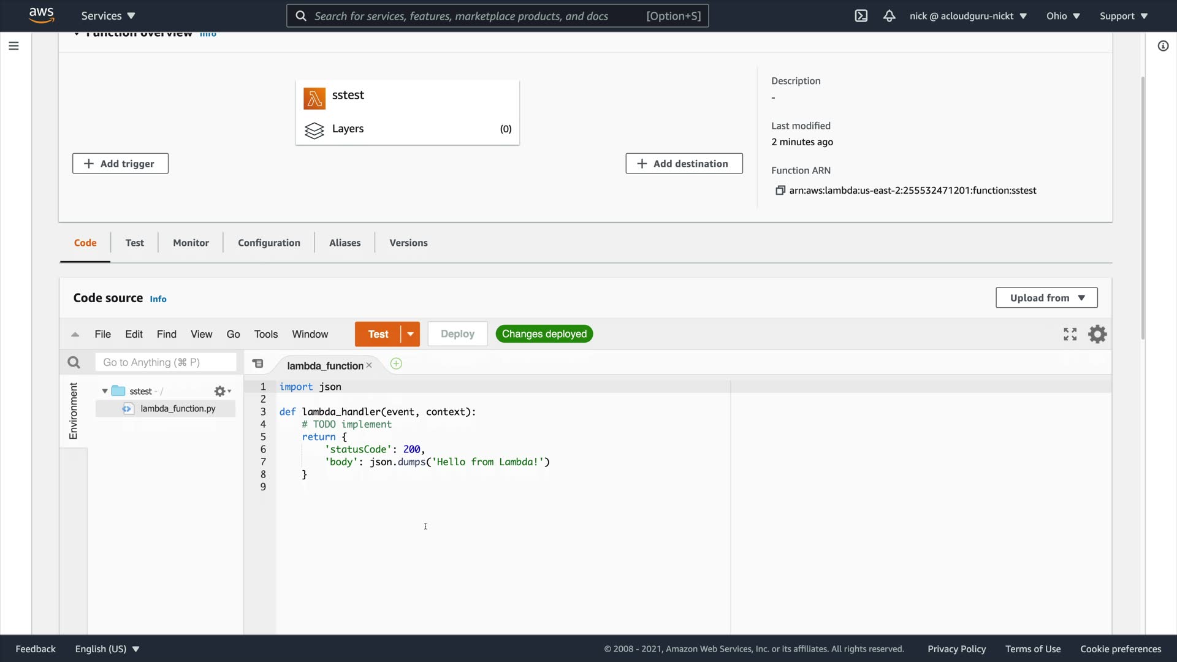Copy the Function ARN

click(x=780, y=191)
